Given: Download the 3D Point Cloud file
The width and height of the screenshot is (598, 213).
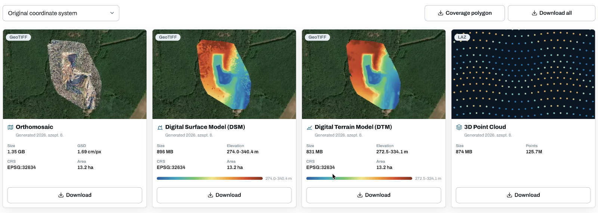Looking at the screenshot, I should pyautogui.click(x=523, y=195).
